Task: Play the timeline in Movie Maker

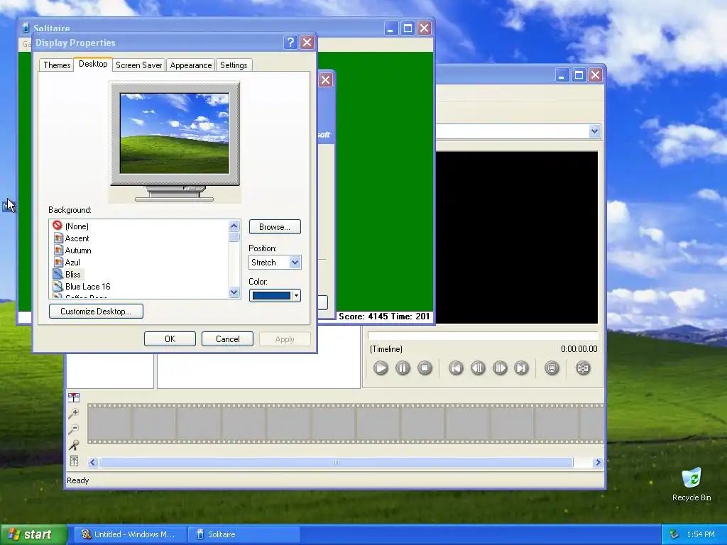Action: 381,368
